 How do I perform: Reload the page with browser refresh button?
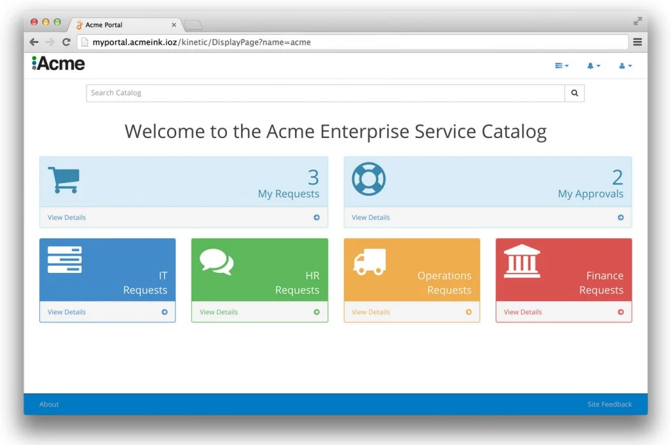point(66,42)
